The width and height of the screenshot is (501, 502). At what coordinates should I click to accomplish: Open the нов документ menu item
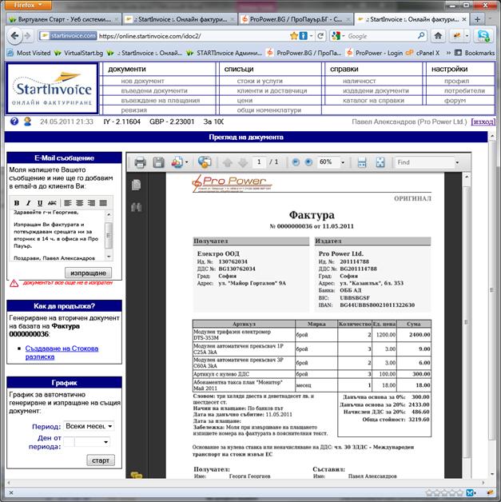click(x=142, y=81)
